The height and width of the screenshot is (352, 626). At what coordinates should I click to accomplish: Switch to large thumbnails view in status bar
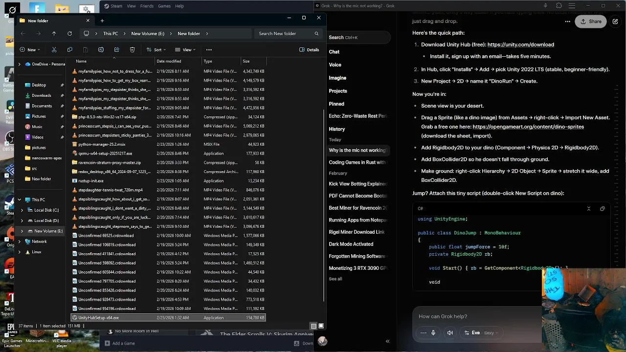pos(321,326)
